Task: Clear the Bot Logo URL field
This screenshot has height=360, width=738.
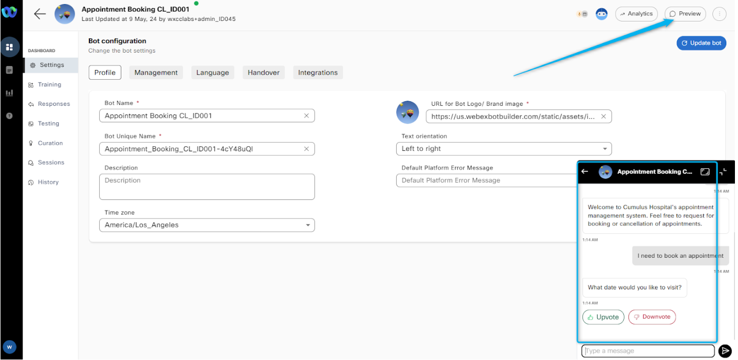Action: point(603,117)
